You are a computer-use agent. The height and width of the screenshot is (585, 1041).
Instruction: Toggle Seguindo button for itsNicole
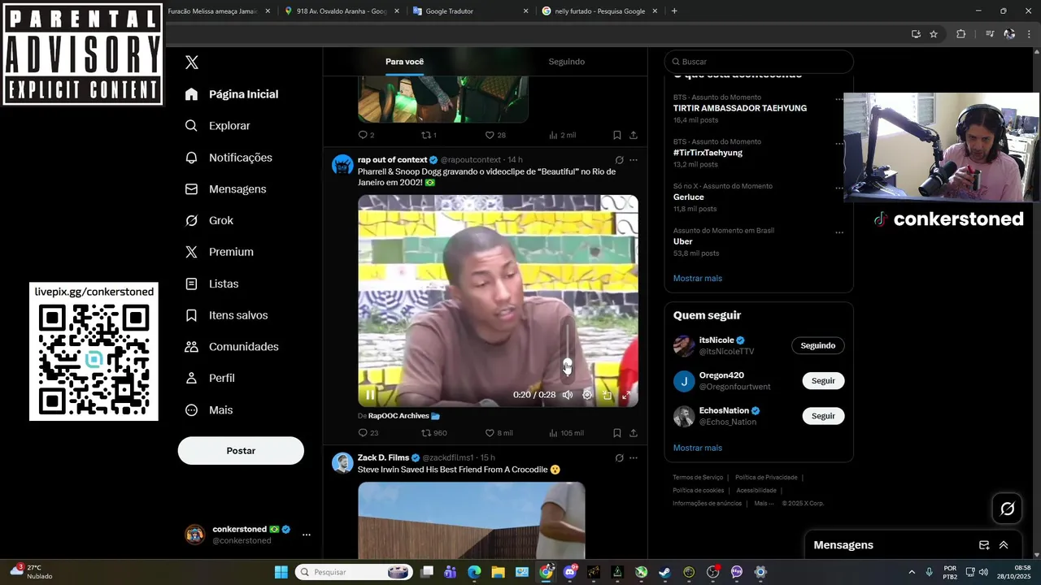tap(817, 345)
